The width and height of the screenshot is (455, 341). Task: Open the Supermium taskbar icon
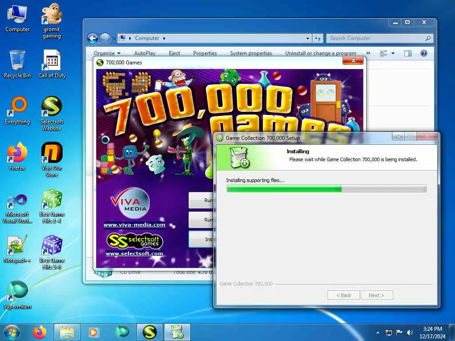pos(122,332)
